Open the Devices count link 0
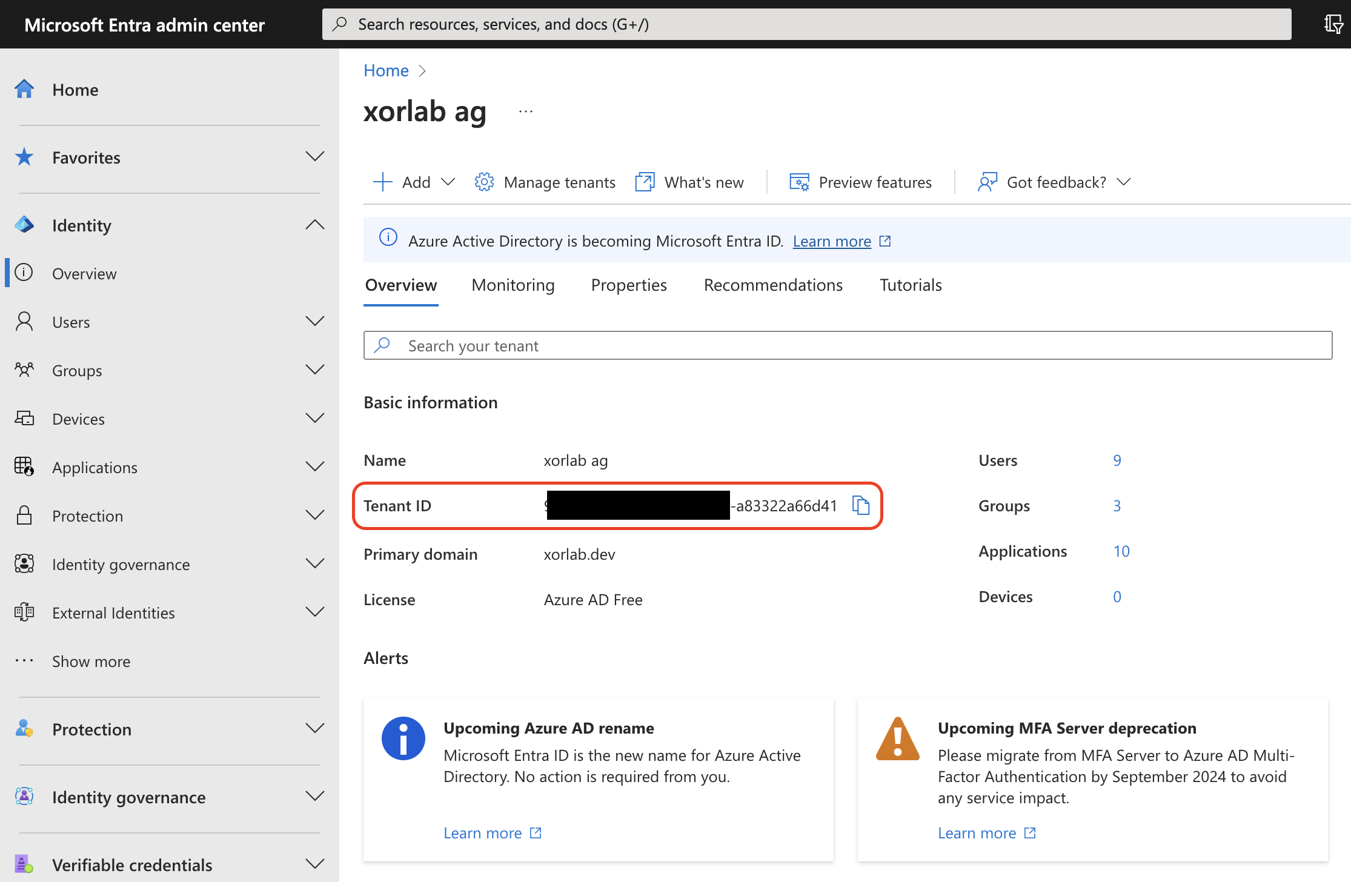The height and width of the screenshot is (882, 1351). (1117, 597)
